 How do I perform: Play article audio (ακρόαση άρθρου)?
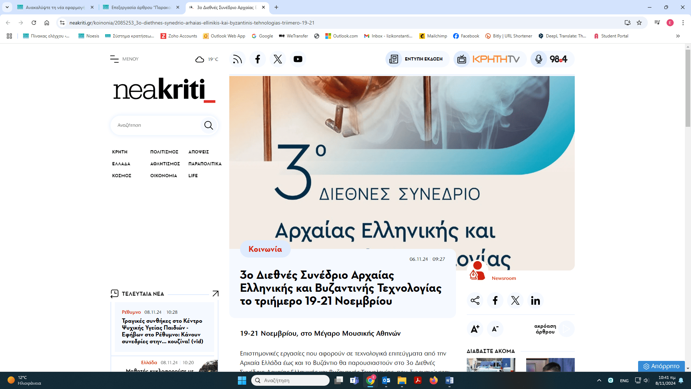pyautogui.click(x=566, y=328)
